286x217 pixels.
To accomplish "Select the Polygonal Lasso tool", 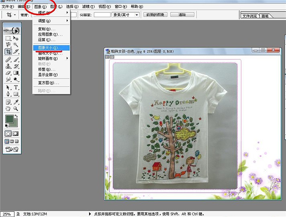I will coord(8,45).
